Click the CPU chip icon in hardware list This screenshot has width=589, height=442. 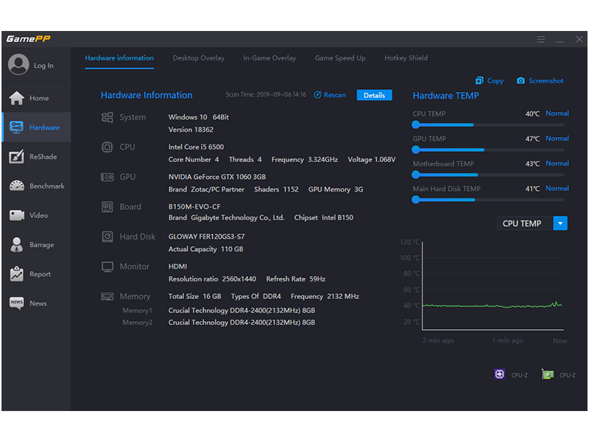[107, 147]
